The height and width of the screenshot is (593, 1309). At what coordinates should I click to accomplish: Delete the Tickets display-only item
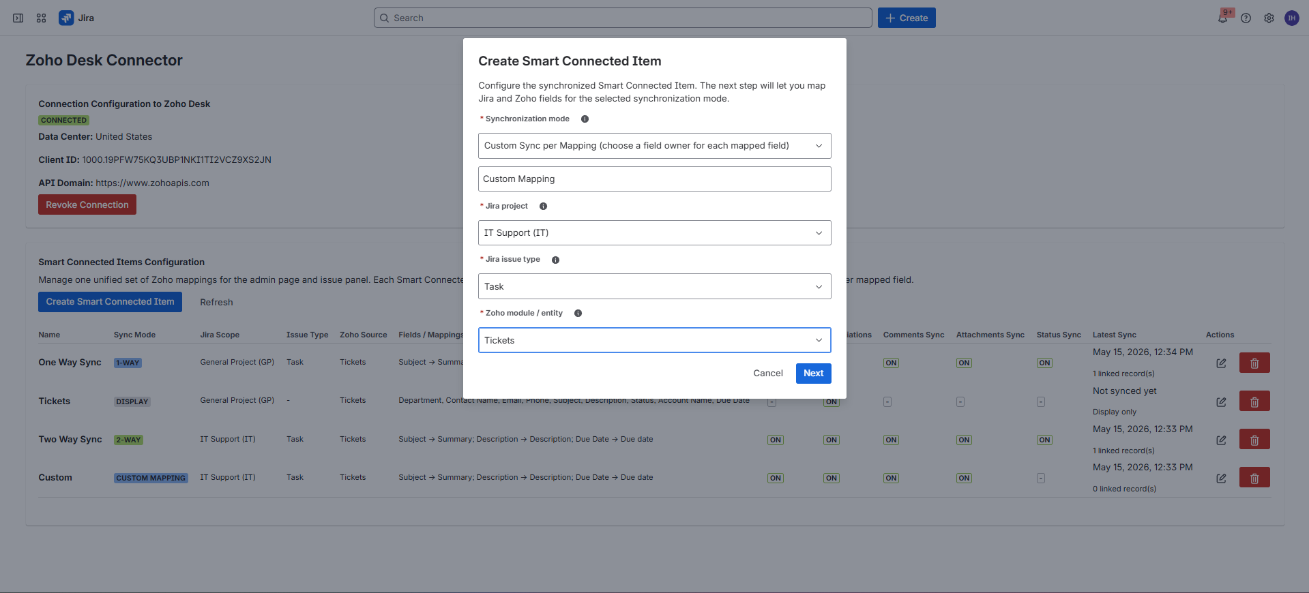tap(1254, 401)
